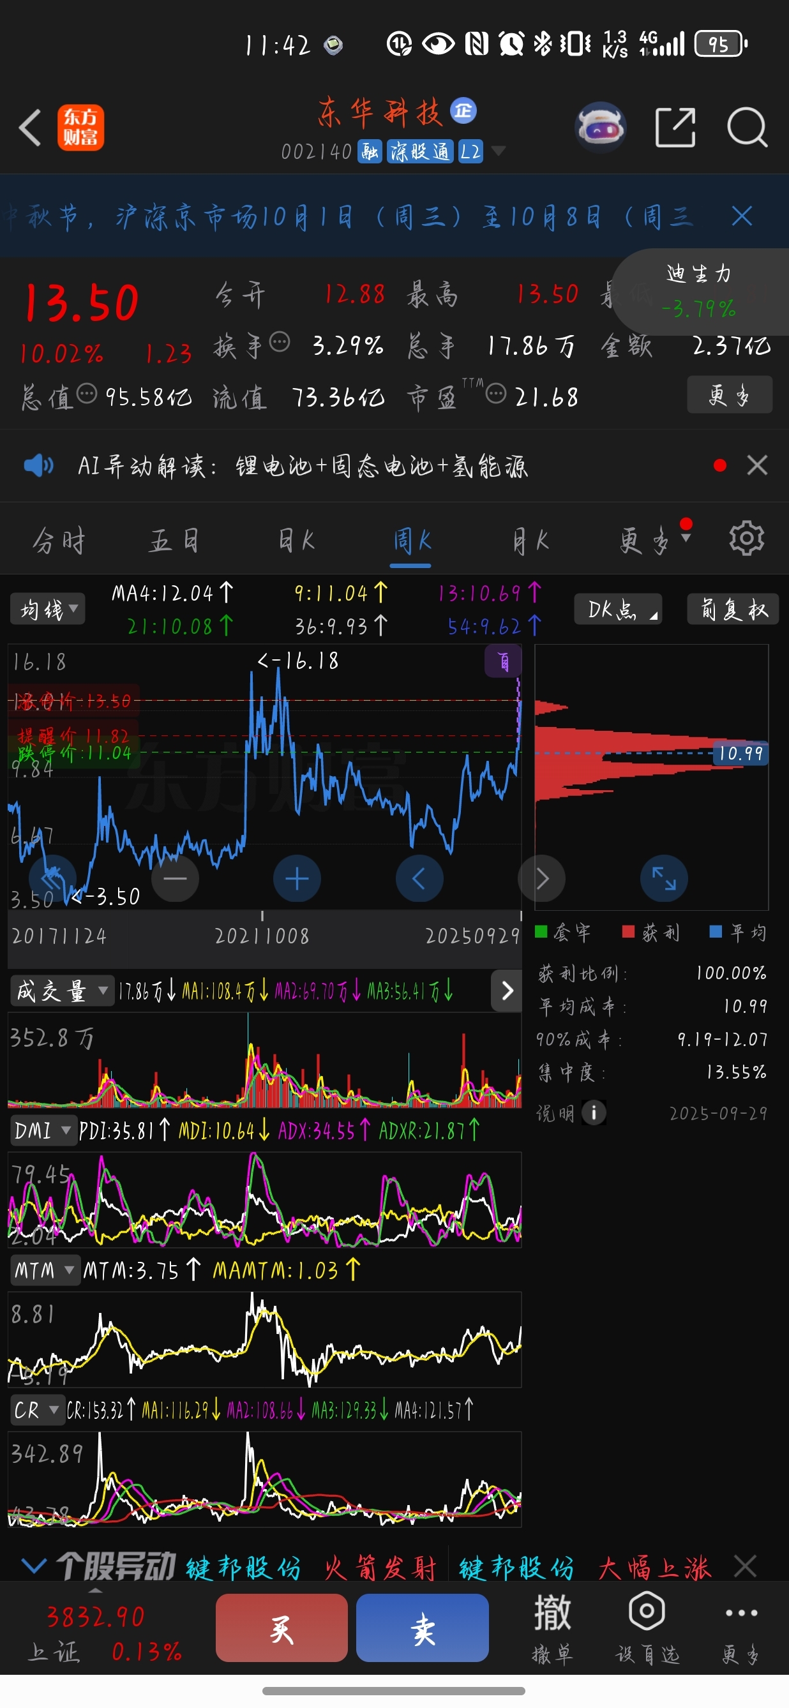Image resolution: width=789 pixels, height=1708 pixels.
Task: Open the 东方财富 logo home
Action: pos(80,127)
